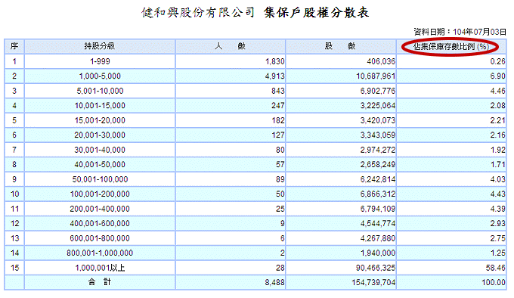Select the data date 104年07月03日 text
The image size is (514, 298).
(479, 32)
